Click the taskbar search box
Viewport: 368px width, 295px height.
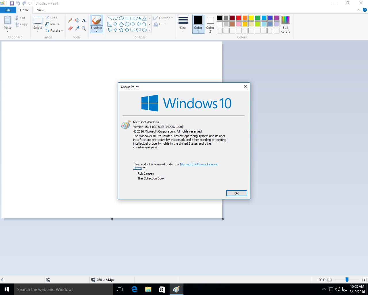click(x=63, y=289)
